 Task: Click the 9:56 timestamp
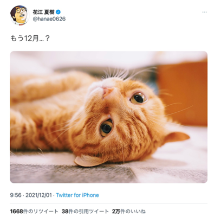(x=16, y=195)
